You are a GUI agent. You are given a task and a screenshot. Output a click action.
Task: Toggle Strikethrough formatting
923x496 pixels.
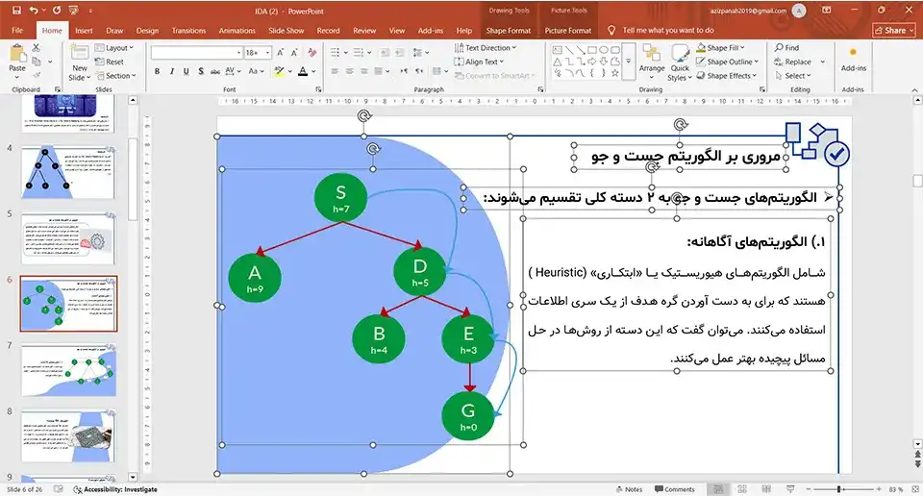pyautogui.click(x=215, y=71)
